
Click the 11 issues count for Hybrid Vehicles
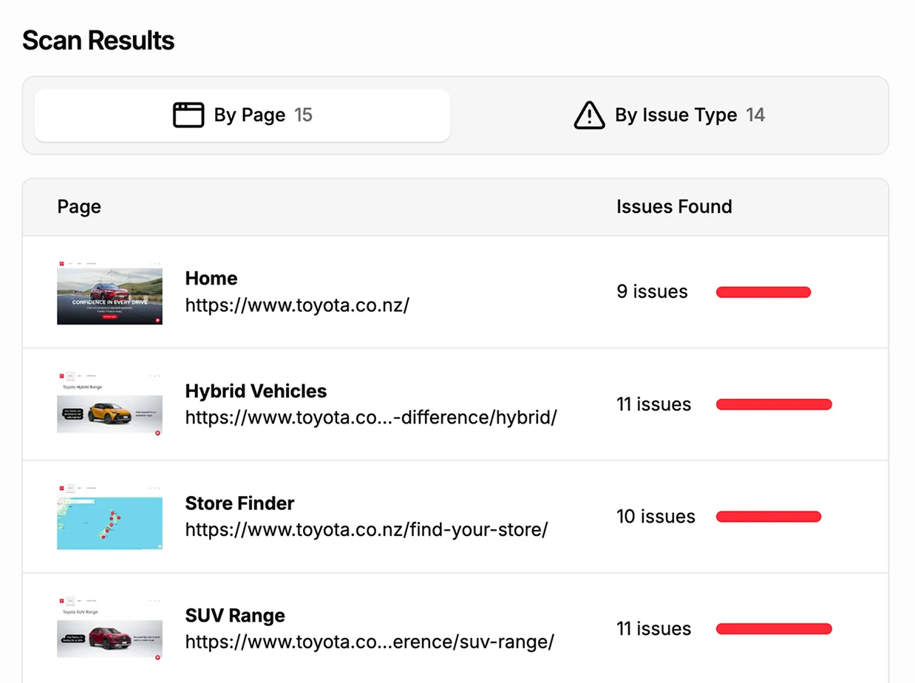[654, 404]
